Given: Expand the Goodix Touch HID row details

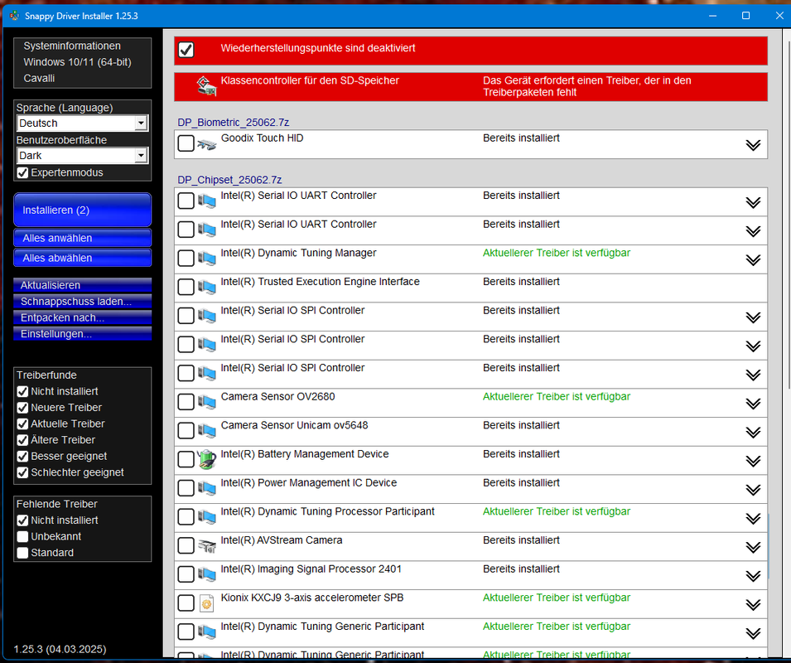Looking at the screenshot, I should [753, 145].
